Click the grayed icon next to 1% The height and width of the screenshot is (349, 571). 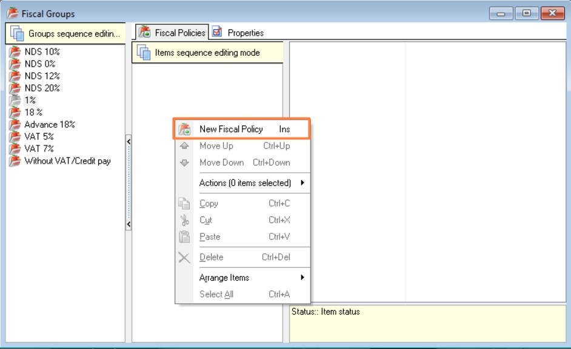tap(15, 101)
